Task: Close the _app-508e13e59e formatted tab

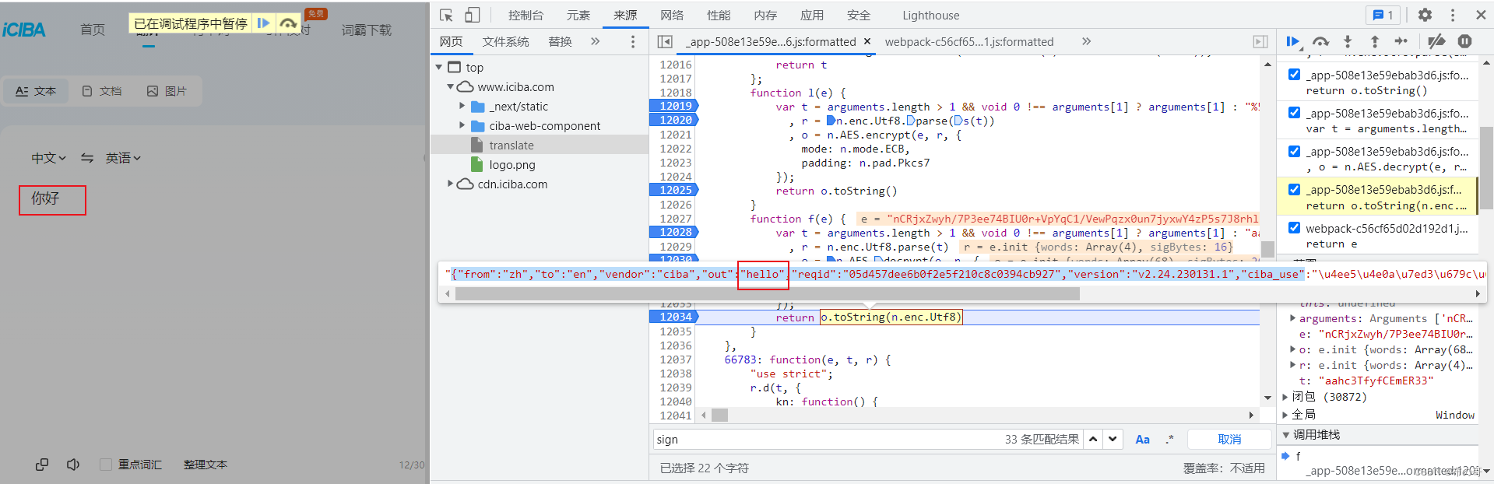Action: click(867, 41)
